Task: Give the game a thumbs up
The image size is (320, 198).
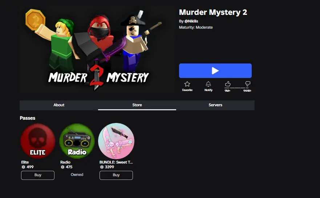Action: 228,84
